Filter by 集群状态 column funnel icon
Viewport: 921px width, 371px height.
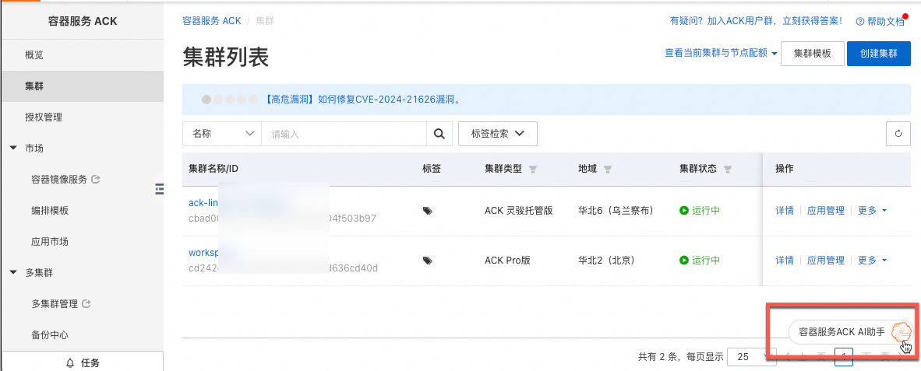728,170
